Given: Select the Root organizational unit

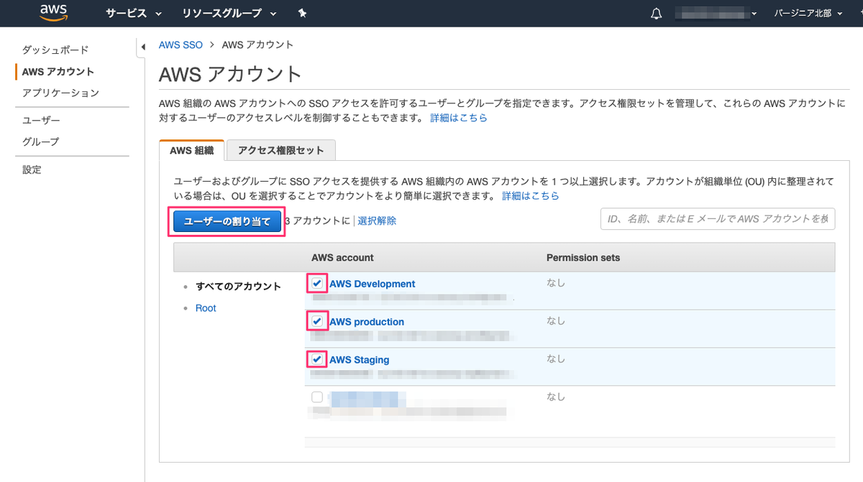Looking at the screenshot, I should coord(206,308).
